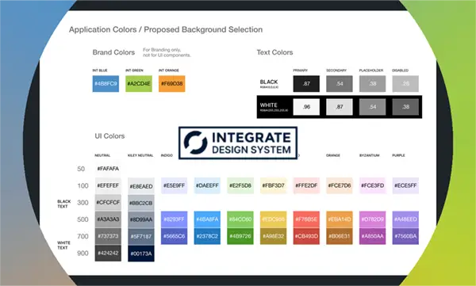The width and height of the screenshot is (476, 286).
Task: Pick the black disabled .26 text swatch
Action: click(405, 84)
